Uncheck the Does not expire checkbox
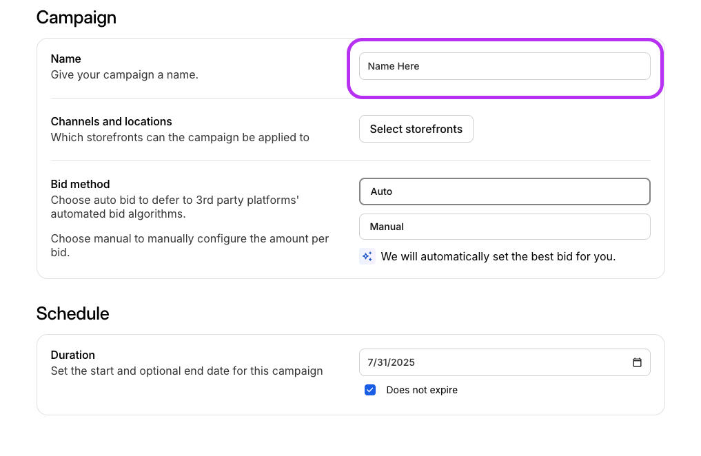 pos(370,390)
